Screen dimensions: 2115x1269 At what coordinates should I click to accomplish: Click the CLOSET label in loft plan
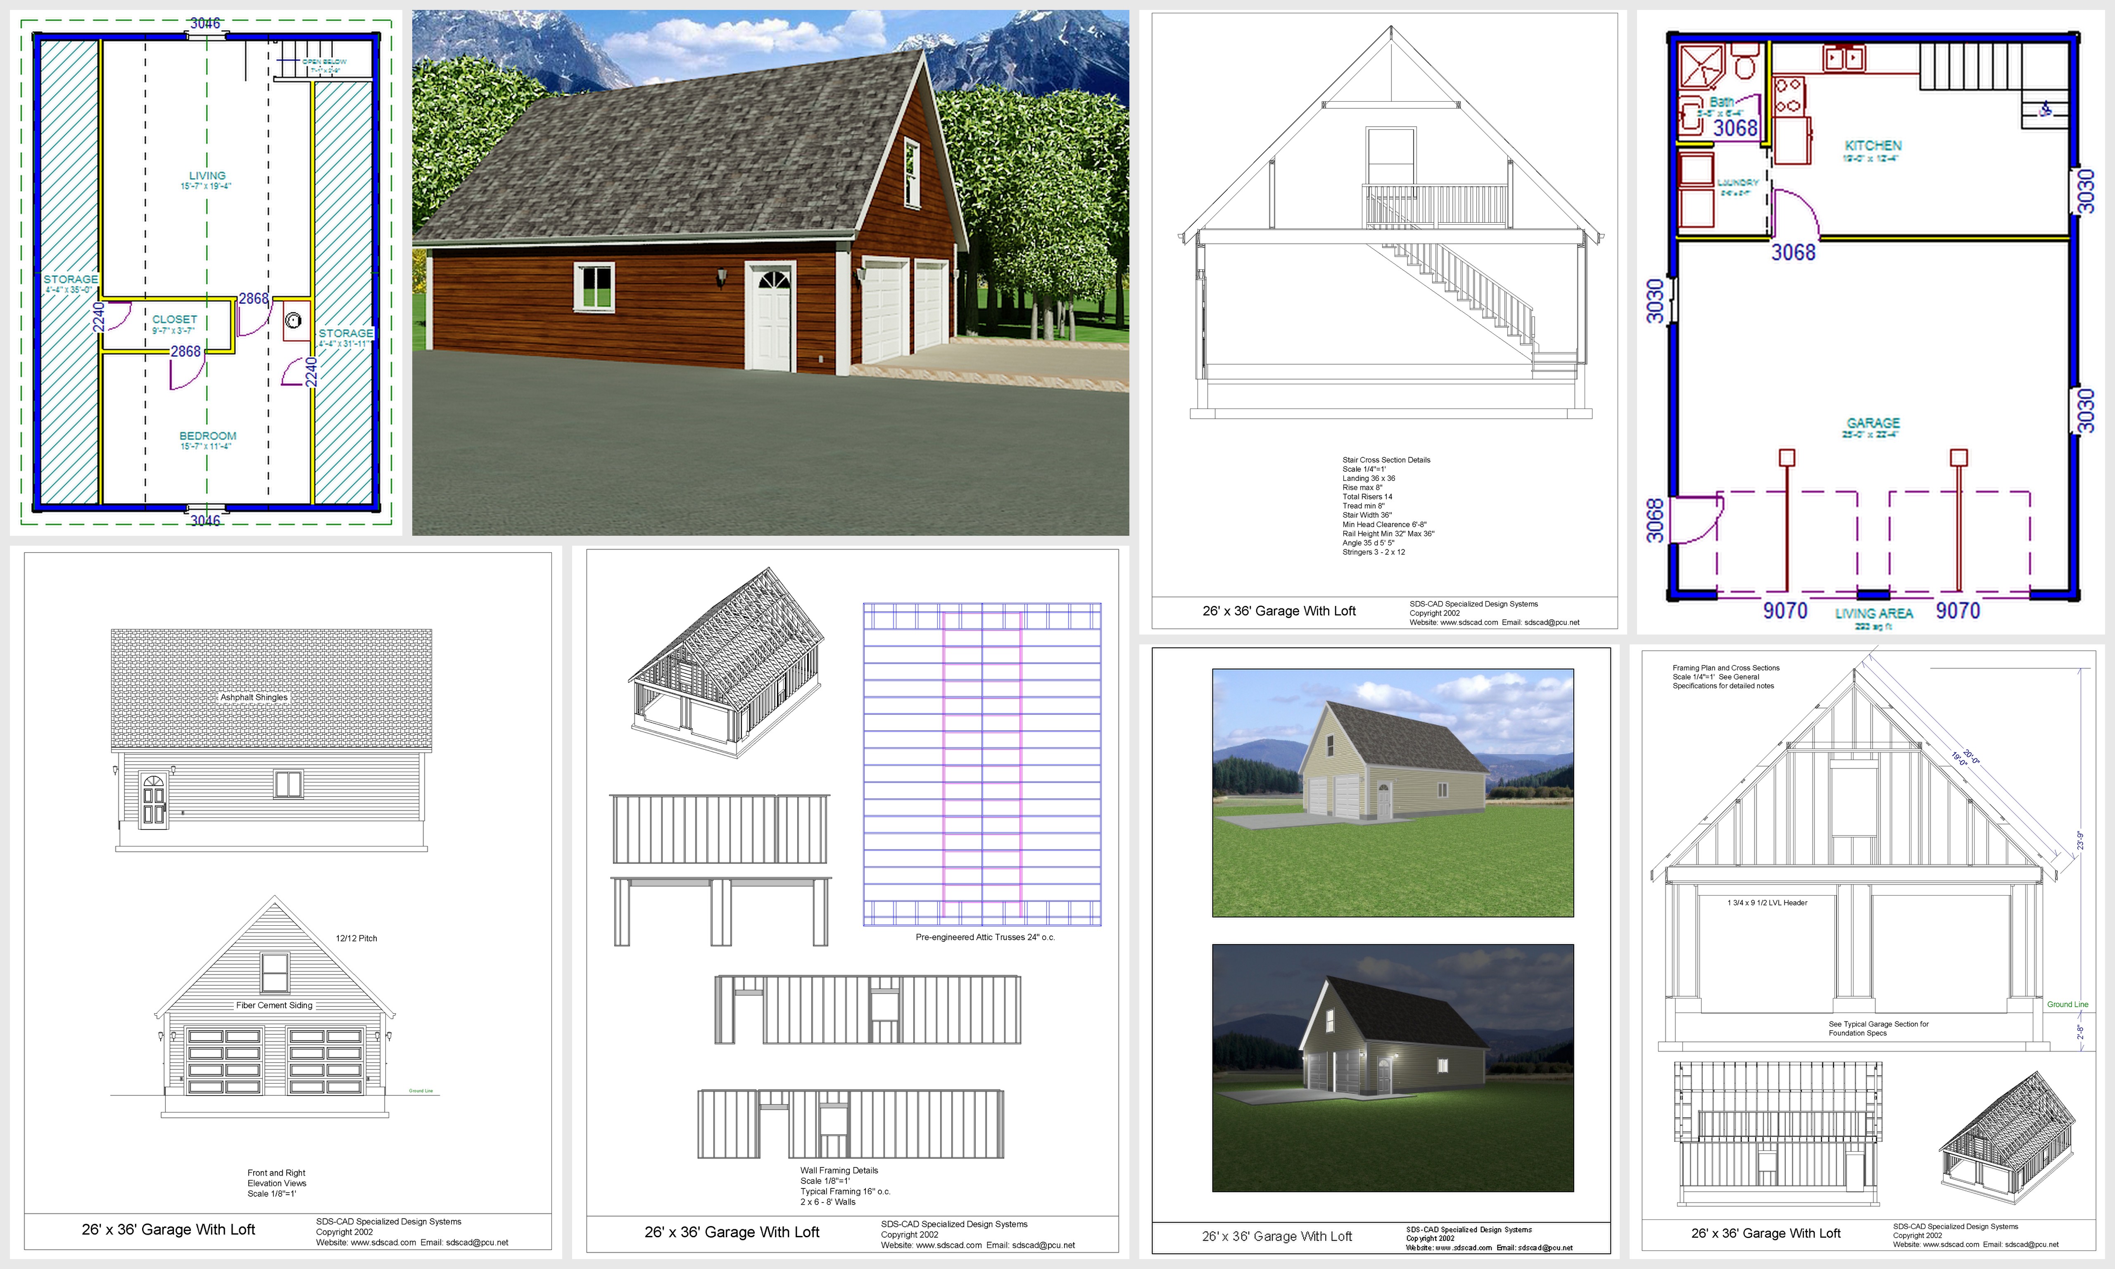coord(174,319)
